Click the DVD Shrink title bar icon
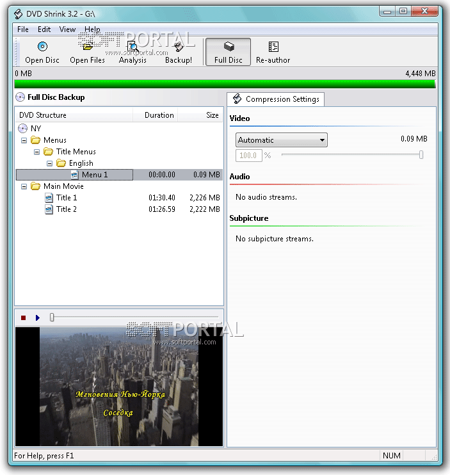The height and width of the screenshot is (475, 450). pos(18,14)
